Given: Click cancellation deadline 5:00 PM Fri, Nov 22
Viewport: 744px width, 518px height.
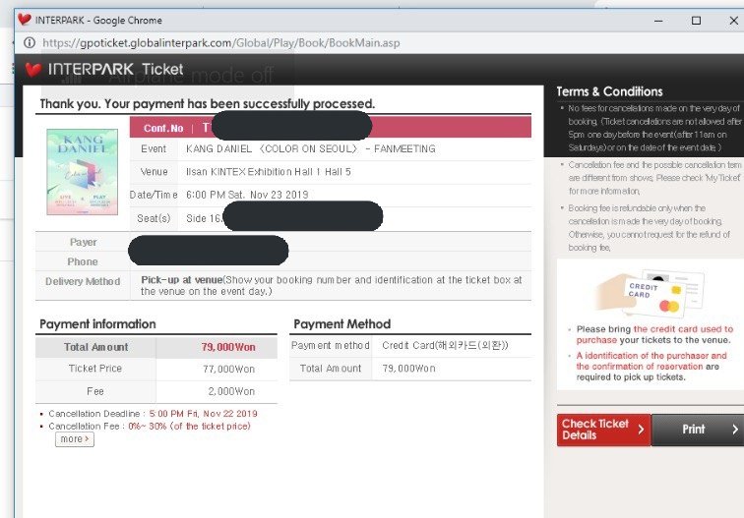Looking at the screenshot, I should (203, 414).
